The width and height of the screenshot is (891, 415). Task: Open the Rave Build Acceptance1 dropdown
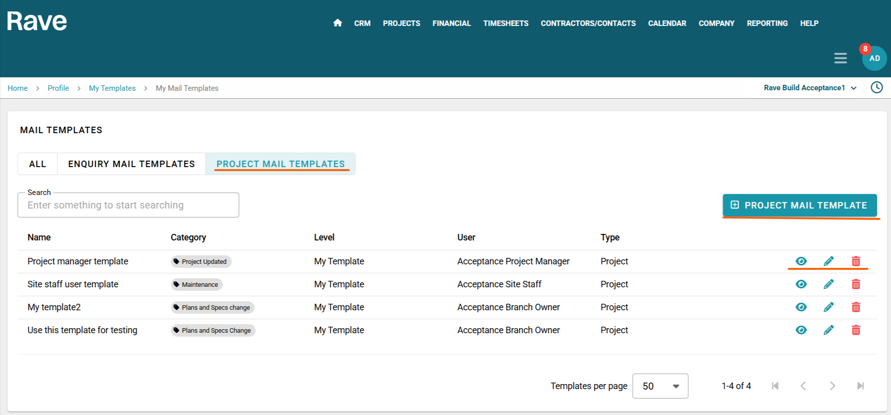click(810, 88)
